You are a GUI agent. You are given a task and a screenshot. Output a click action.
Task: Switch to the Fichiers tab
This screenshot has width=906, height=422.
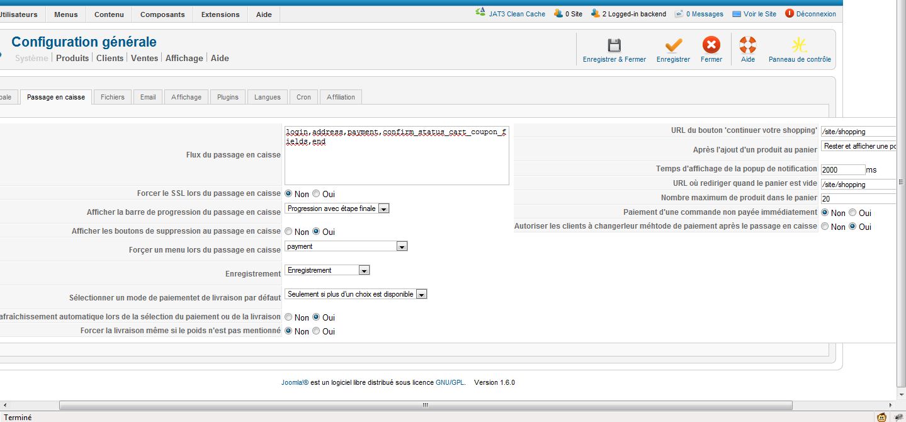click(x=113, y=97)
